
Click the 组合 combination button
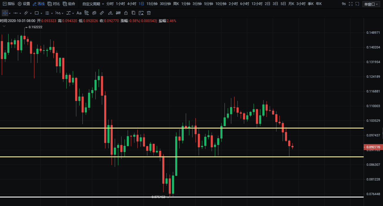click(69, 4)
